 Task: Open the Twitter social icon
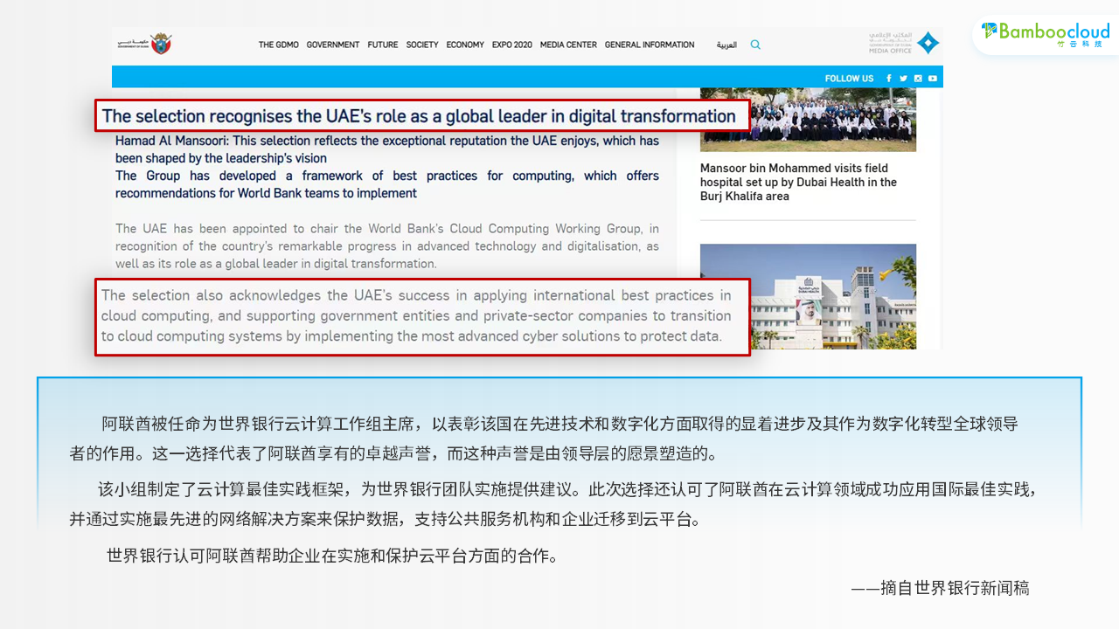tap(903, 79)
